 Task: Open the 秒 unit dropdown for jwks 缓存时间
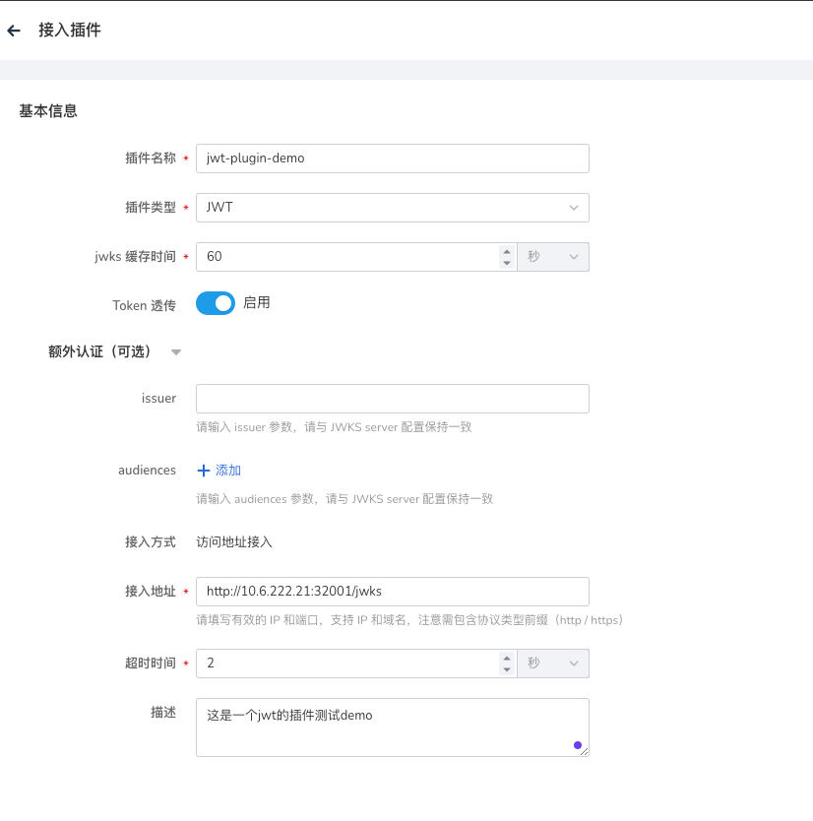point(553,255)
